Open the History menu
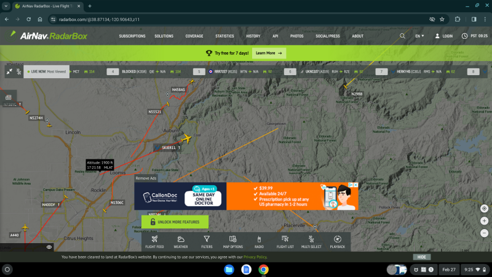 click(x=253, y=36)
